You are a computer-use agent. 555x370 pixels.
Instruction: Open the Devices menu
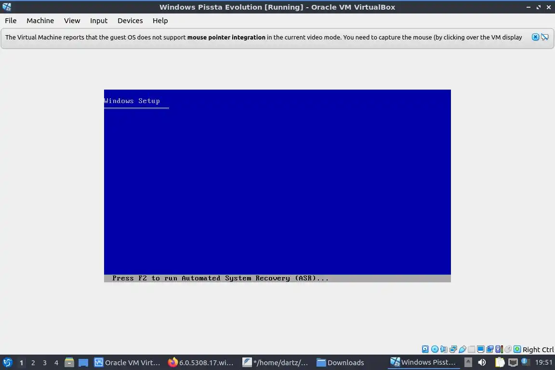point(130,21)
